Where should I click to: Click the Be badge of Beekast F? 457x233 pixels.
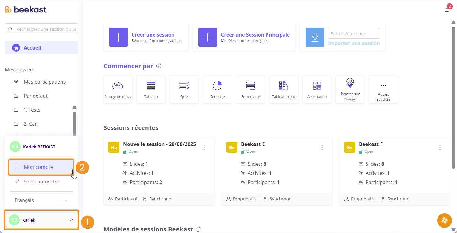click(350, 147)
